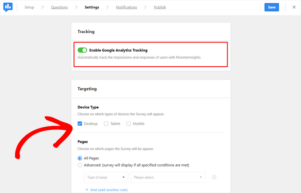Select the current Settings step
Screen dimensions: 301x193
(x=92, y=8)
